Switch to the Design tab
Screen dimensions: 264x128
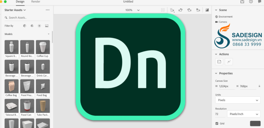point(20,2)
